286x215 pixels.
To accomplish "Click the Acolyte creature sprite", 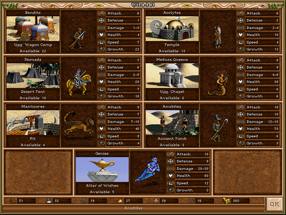I will coord(218,37).
